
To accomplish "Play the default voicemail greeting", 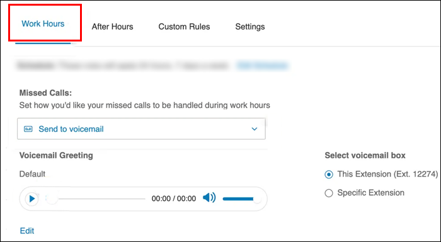I will point(31,199).
